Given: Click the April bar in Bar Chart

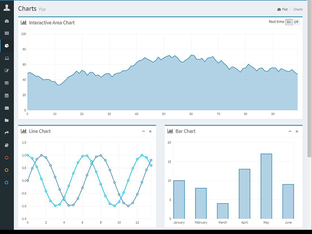Looking at the screenshot, I should click(x=245, y=194).
